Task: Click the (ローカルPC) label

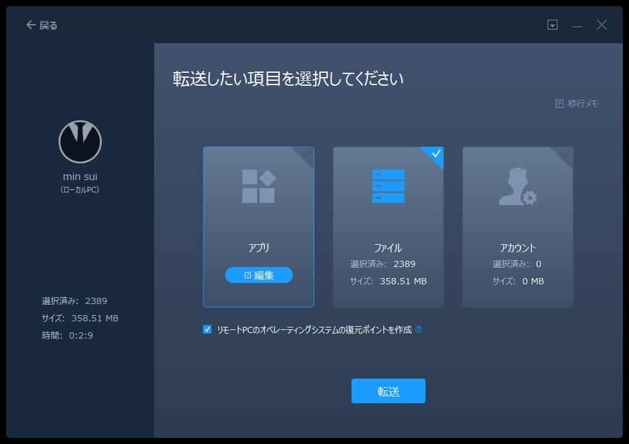Action: coord(80,190)
